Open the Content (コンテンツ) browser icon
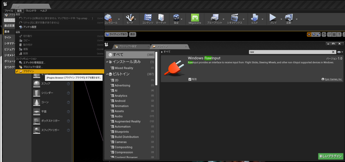345x162 pixels. coord(148,18)
